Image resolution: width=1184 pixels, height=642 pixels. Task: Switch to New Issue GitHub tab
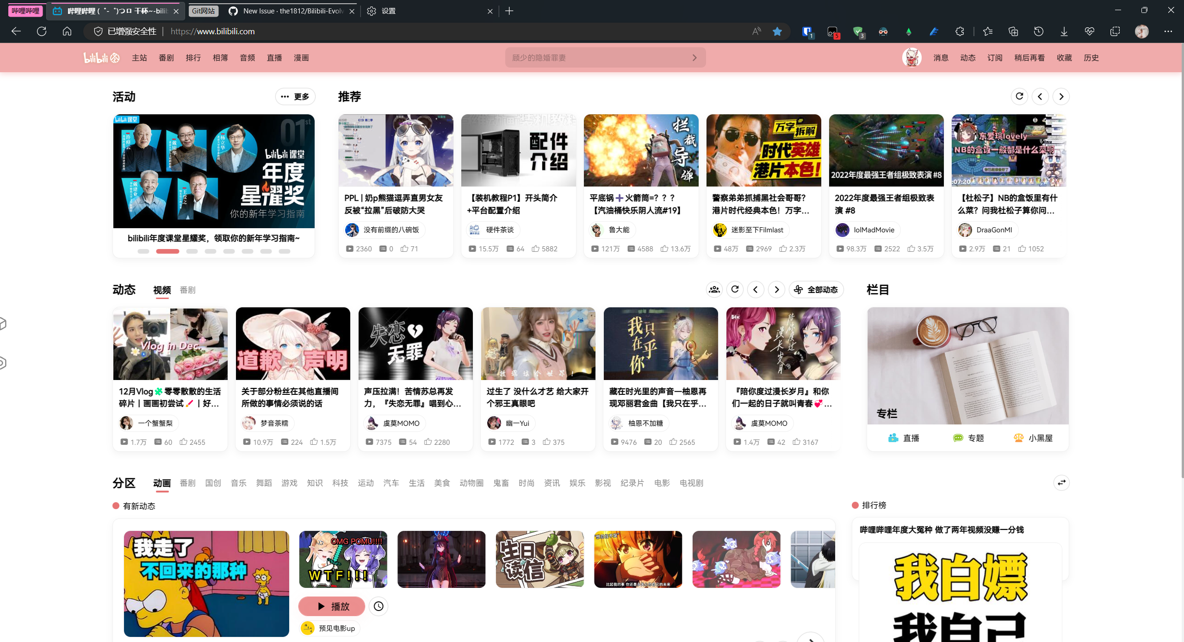click(x=293, y=11)
